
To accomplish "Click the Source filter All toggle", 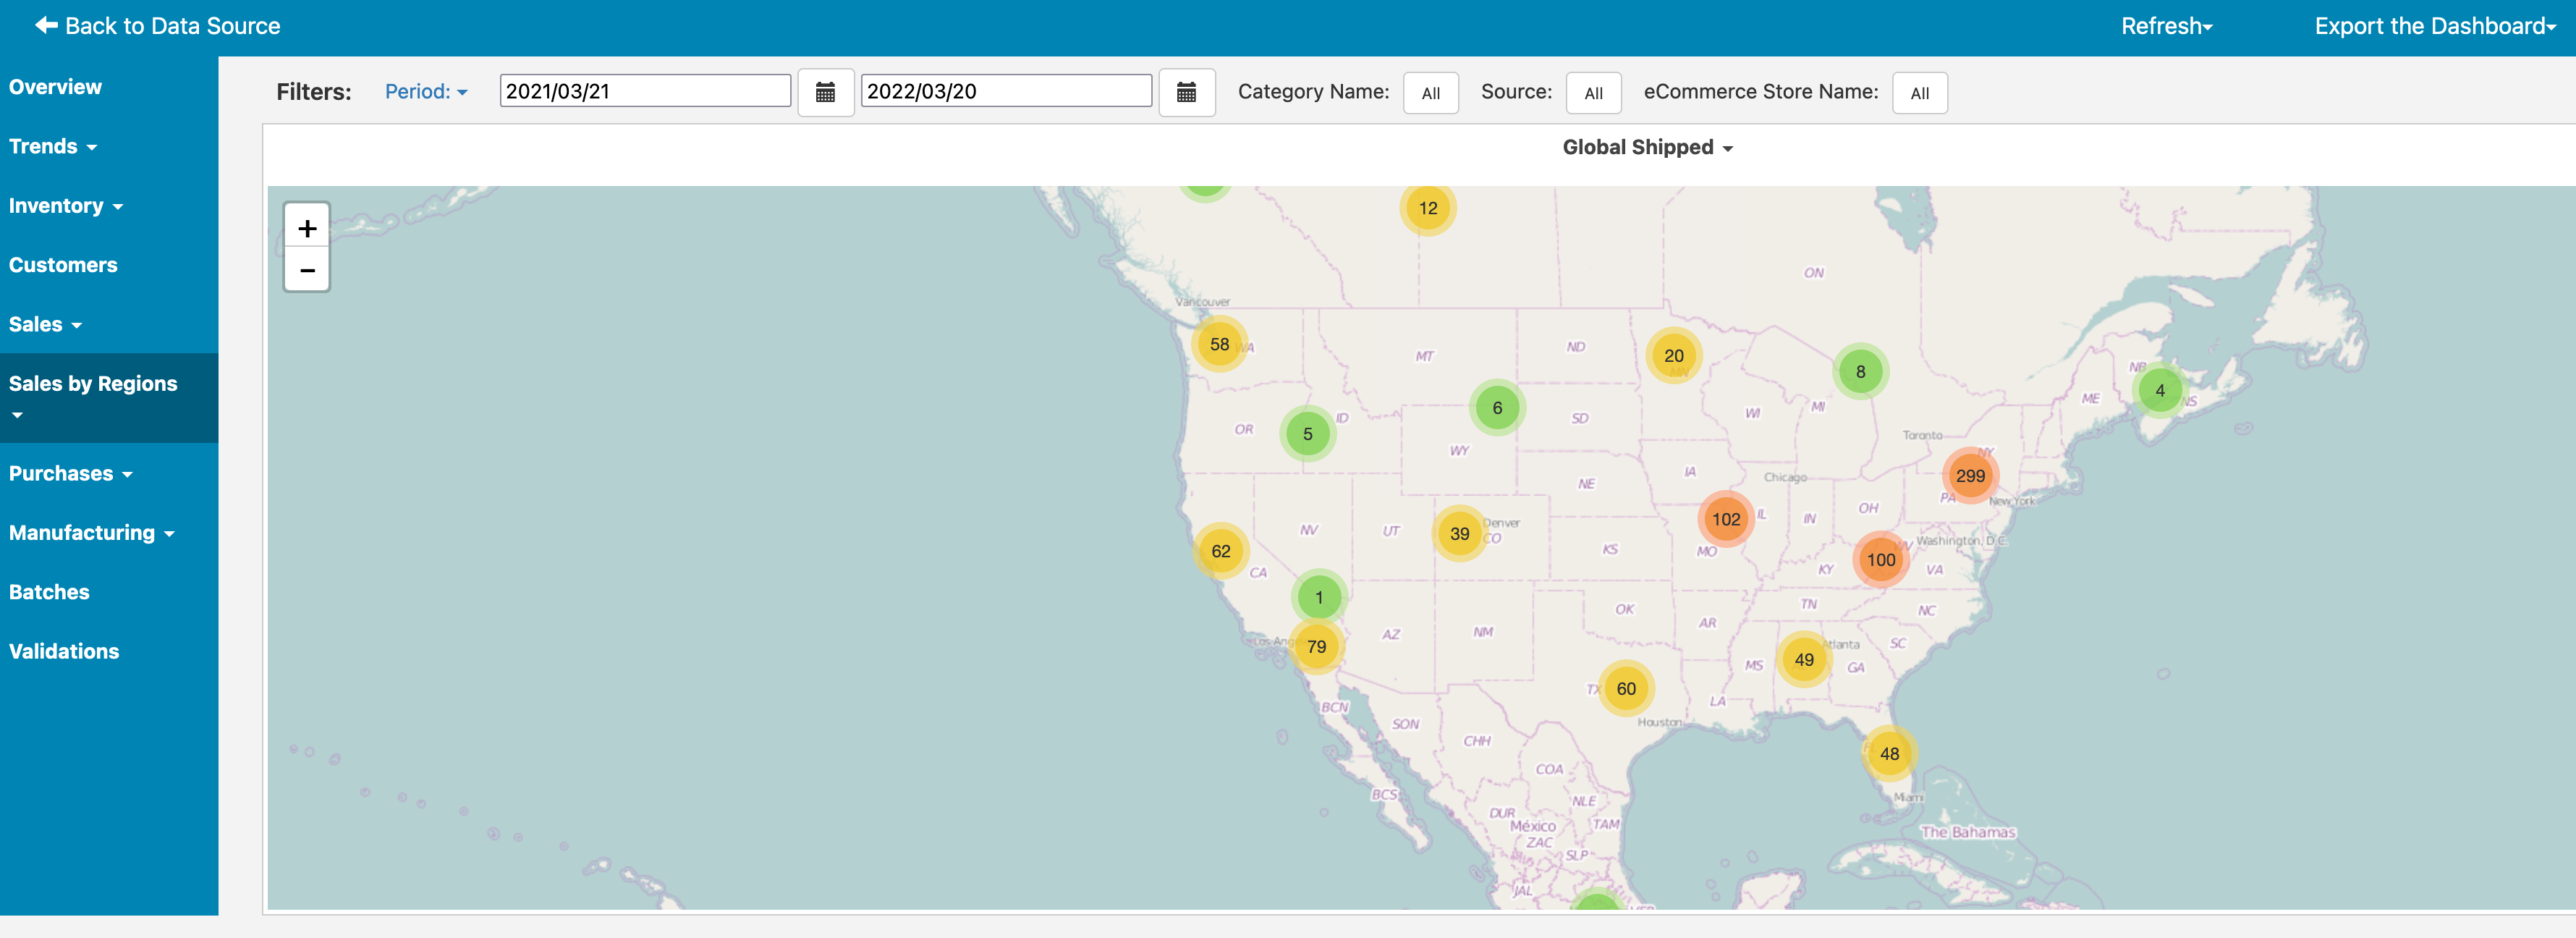I will click(x=1592, y=92).
